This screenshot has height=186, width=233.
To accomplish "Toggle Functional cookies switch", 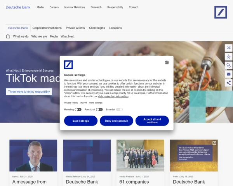I will tap(99, 109).
